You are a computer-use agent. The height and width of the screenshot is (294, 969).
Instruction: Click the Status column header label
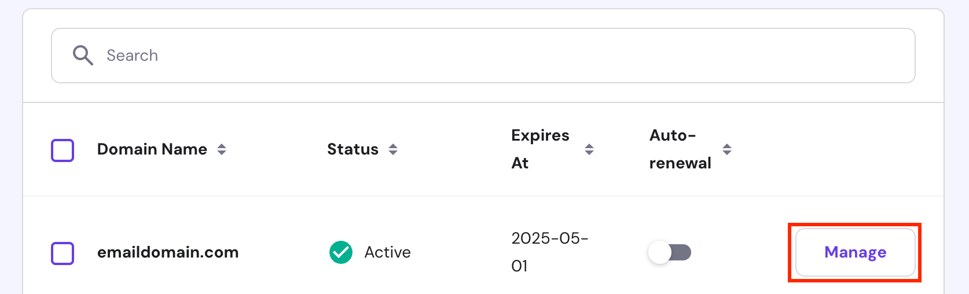(353, 149)
